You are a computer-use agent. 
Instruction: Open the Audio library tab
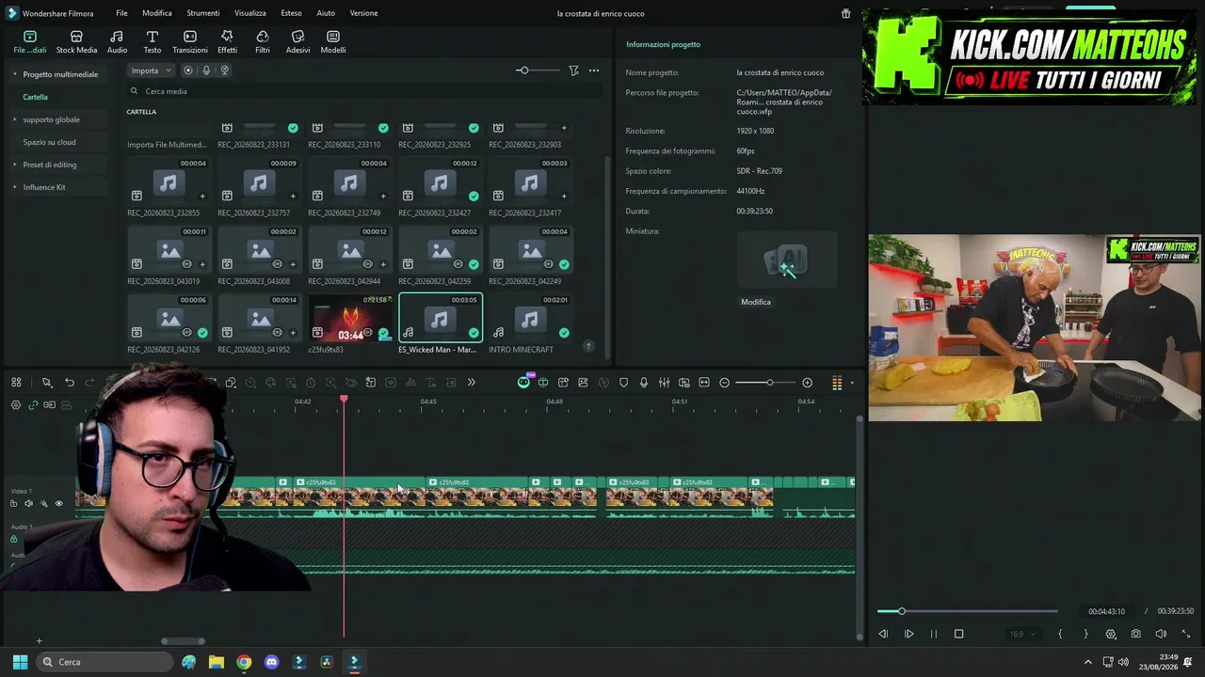117,41
